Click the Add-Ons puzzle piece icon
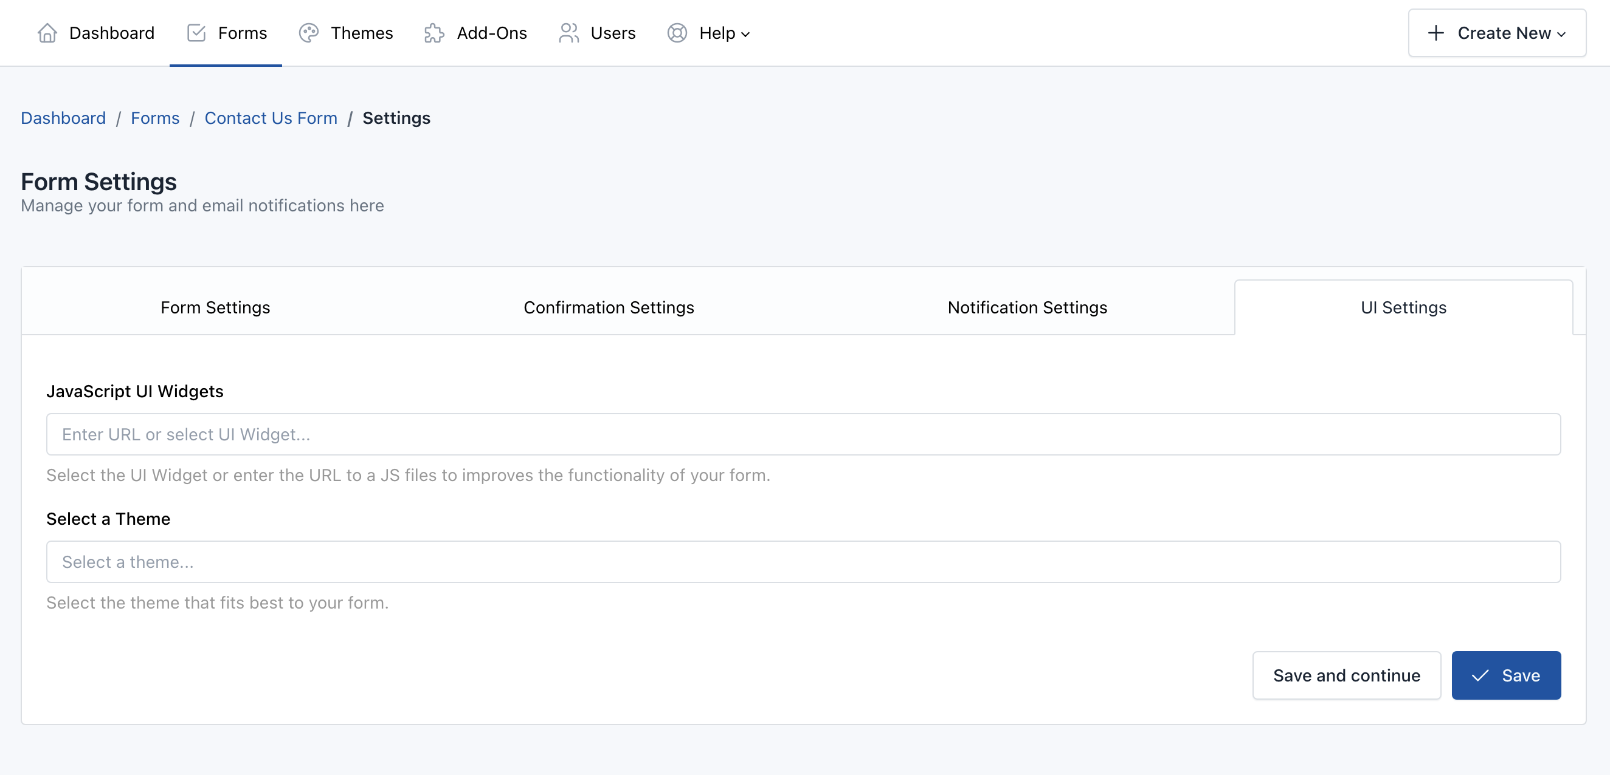Image resolution: width=1610 pixels, height=775 pixels. click(434, 32)
